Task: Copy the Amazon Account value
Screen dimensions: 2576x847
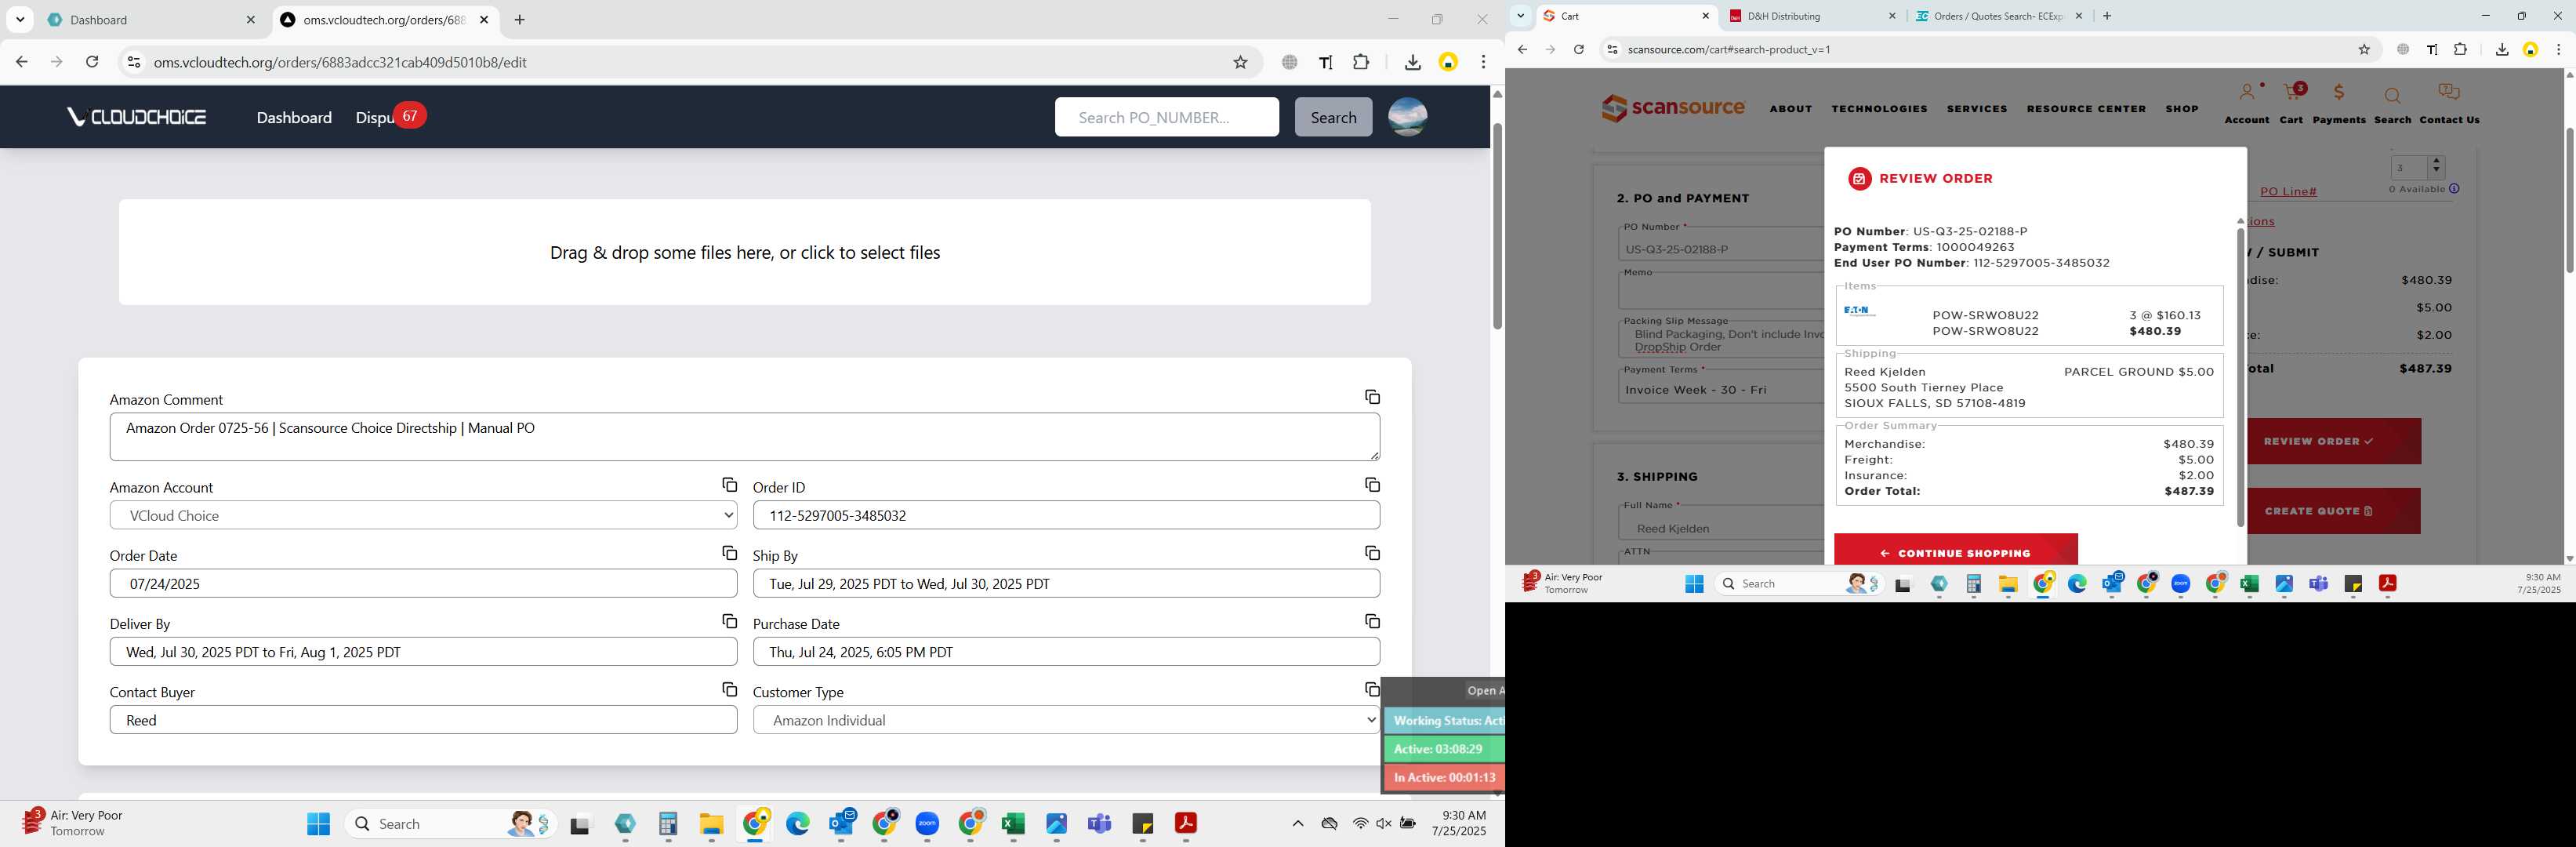Action: point(729,485)
